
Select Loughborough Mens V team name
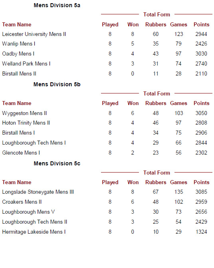(28, 212)
